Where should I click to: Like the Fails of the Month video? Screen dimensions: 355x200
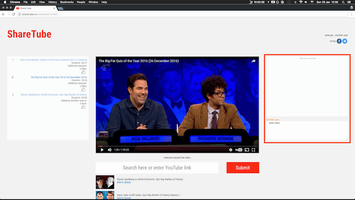point(83,72)
